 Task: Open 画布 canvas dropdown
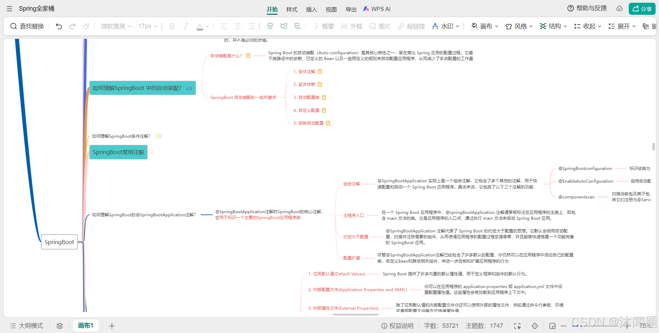[x=485, y=26]
